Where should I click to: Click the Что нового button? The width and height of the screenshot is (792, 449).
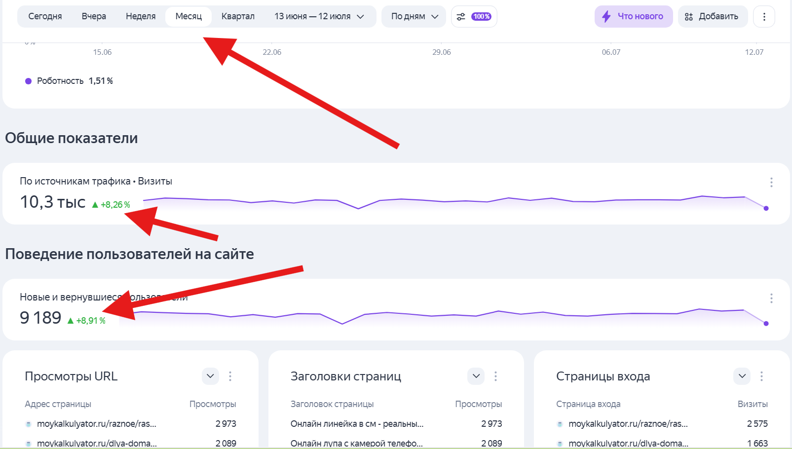pyautogui.click(x=634, y=16)
